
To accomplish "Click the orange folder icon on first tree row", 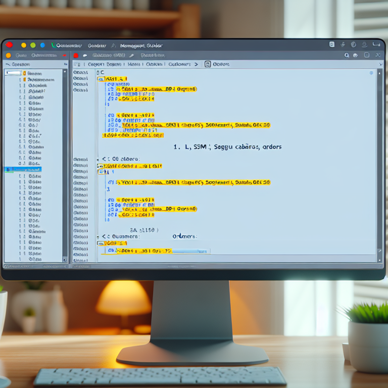I will (24, 73).
